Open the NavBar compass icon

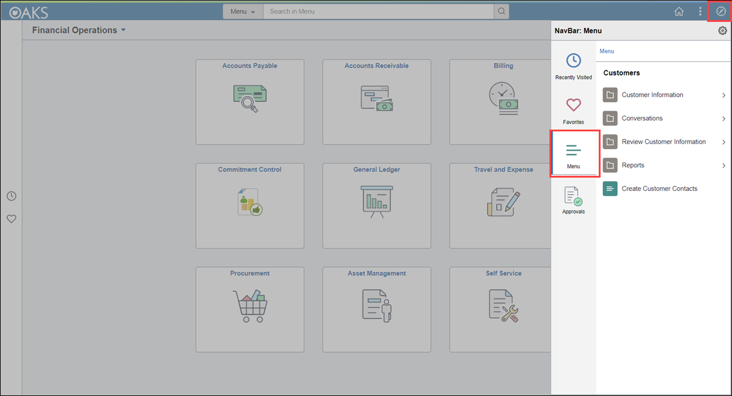coord(721,12)
